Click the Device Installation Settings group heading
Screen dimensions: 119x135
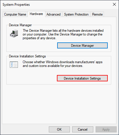27,56
